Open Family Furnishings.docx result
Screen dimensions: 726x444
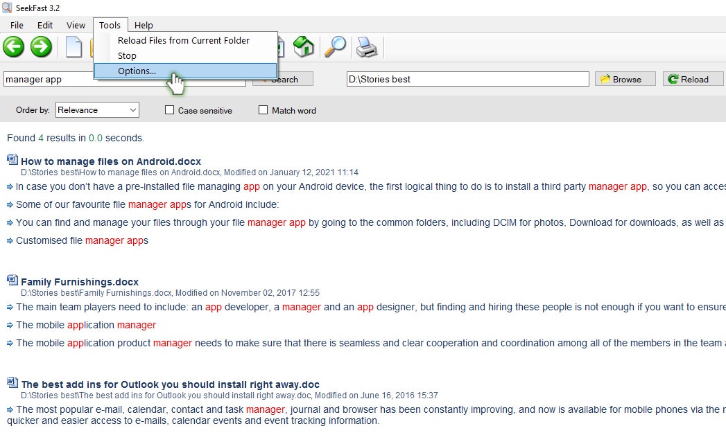click(x=80, y=282)
